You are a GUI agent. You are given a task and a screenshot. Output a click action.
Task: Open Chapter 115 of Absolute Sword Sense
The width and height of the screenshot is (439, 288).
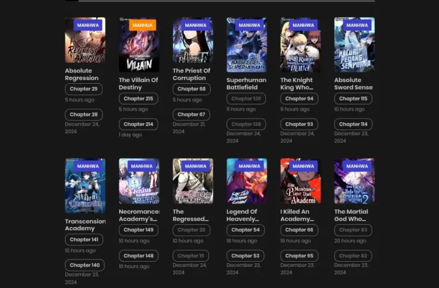pyautogui.click(x=353, y=99)
